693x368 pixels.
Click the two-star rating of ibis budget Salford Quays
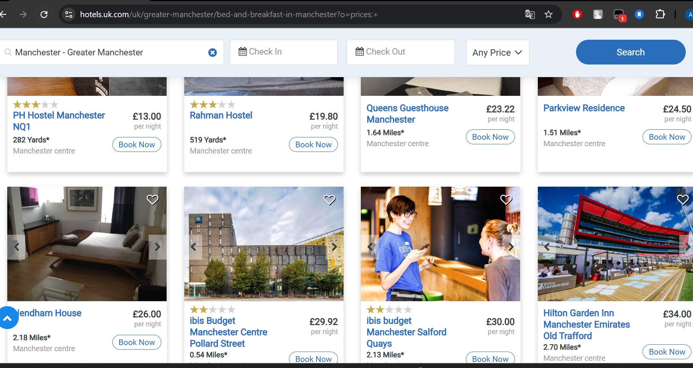click(x=389, y=310)
